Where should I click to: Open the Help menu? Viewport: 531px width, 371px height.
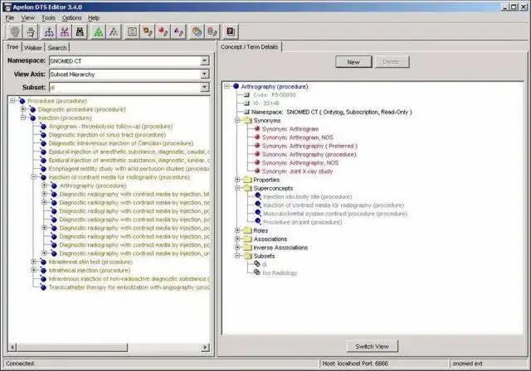pyautogui.click(x=94, y=18)
